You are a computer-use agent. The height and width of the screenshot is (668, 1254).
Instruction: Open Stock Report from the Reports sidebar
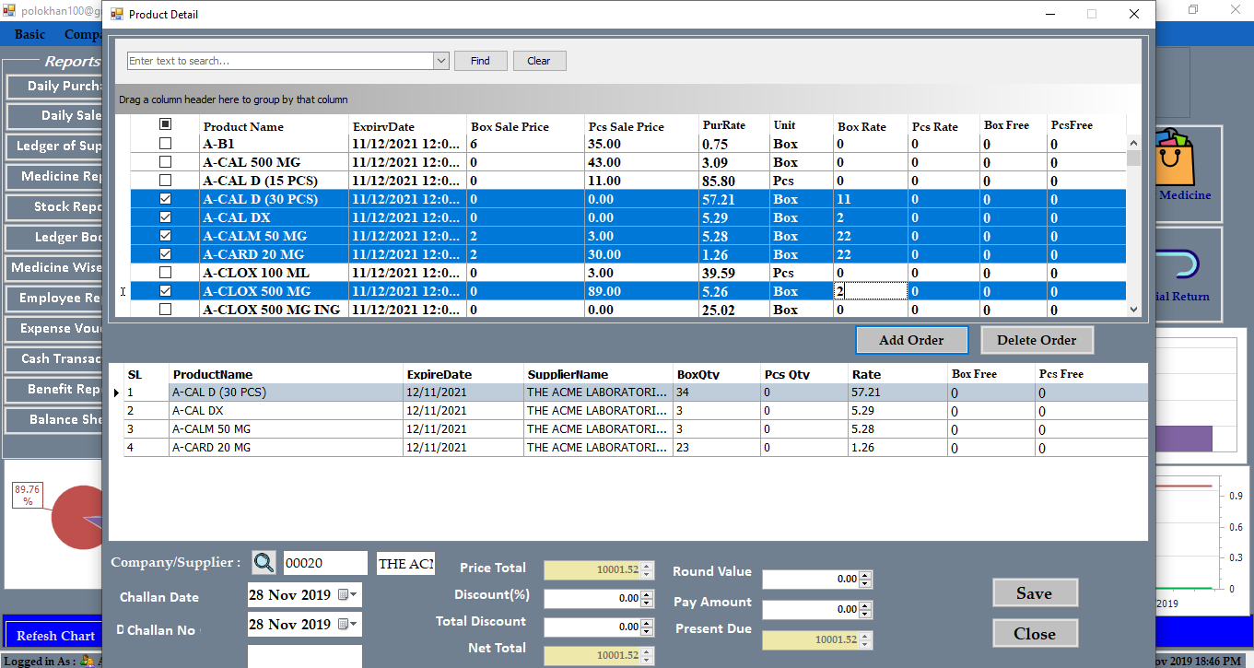(55, 207)
